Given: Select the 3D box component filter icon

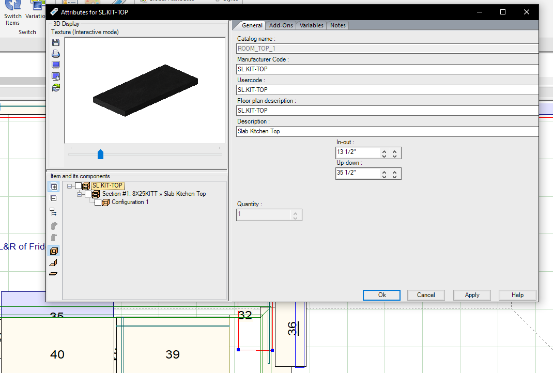Looking at the screenshot, I should (54, 251).
